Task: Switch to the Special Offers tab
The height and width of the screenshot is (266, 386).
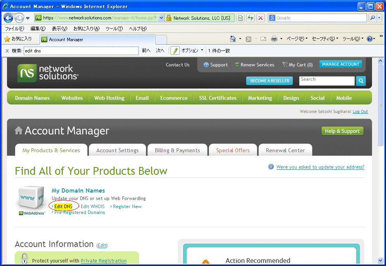Action: coord(233,150)
